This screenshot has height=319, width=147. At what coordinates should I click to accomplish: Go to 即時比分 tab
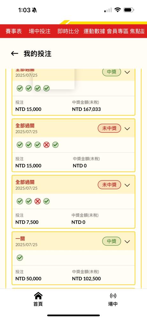(x=68, y=31)
